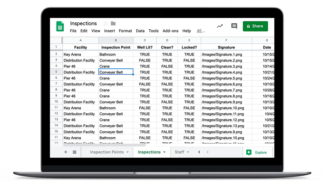Star the Inspections document

(105, 23)
